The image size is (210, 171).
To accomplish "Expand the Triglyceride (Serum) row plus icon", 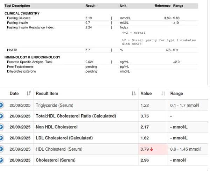I will pyautogui.click(x=1, y=105).
